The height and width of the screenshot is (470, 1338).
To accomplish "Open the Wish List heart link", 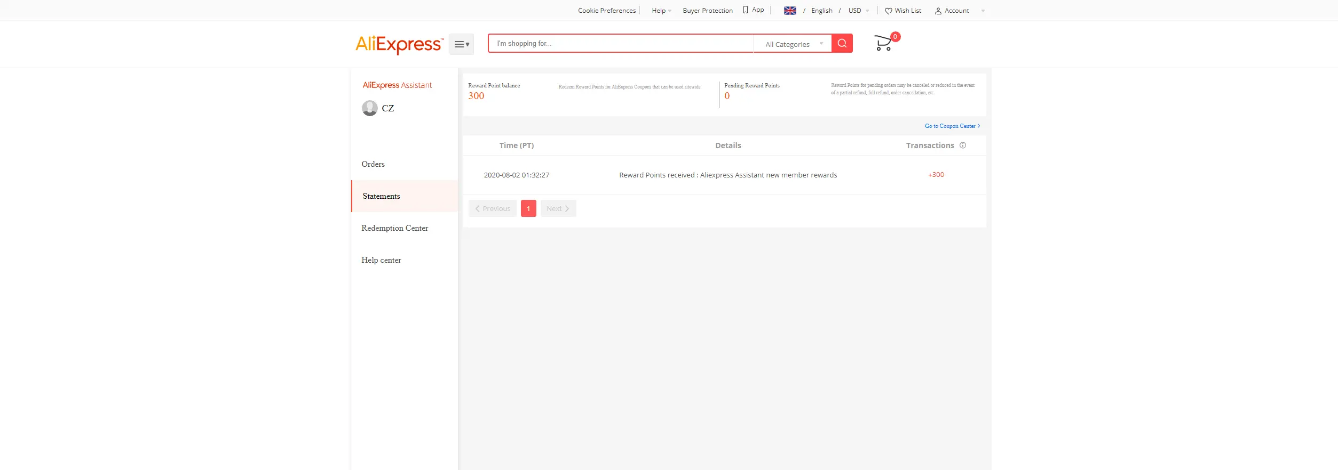I will pyautogui.click(x=903, y=11).
